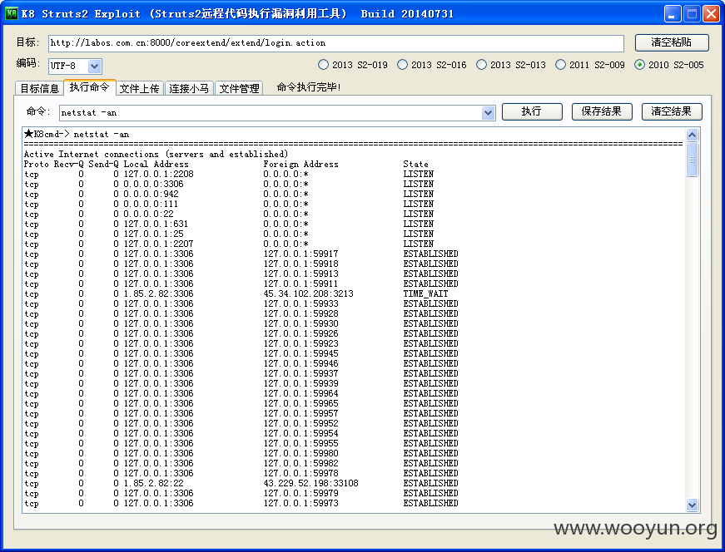The height and width of the screenshot is (552, 725).
Task: Click foreign address 127.0.0.1:59933
Action: pos(301,304)
